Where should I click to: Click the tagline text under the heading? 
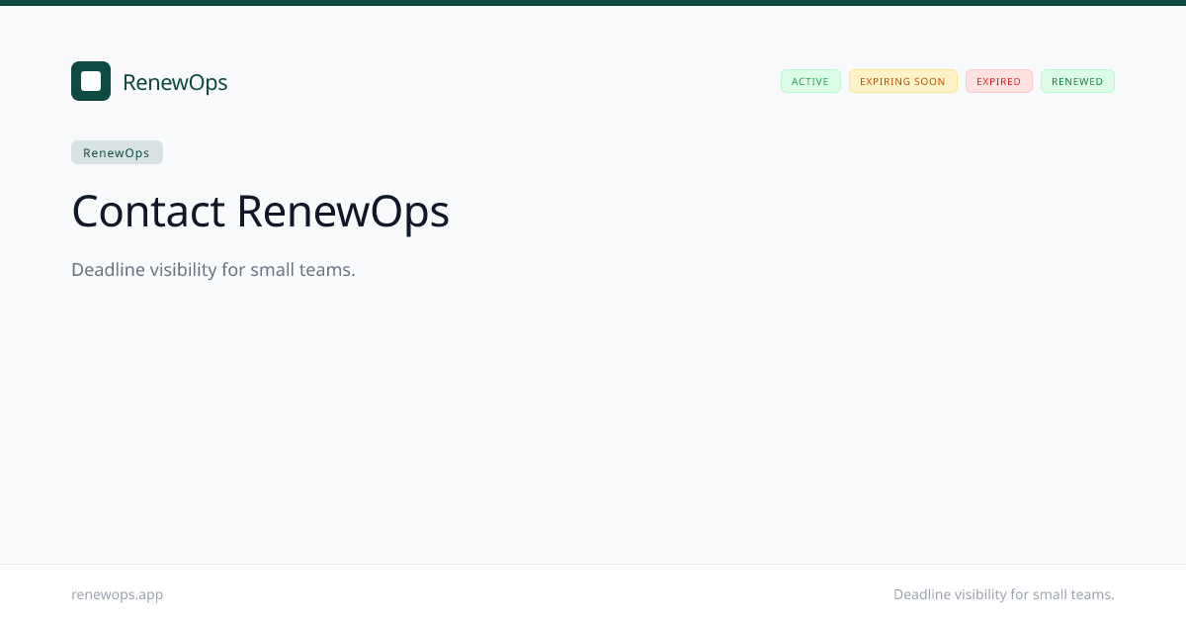pos(213,269)
